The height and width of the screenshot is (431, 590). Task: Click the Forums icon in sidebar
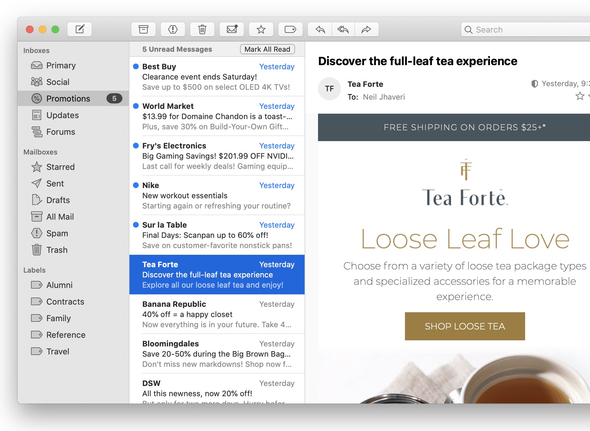click(x=37, y=132)
